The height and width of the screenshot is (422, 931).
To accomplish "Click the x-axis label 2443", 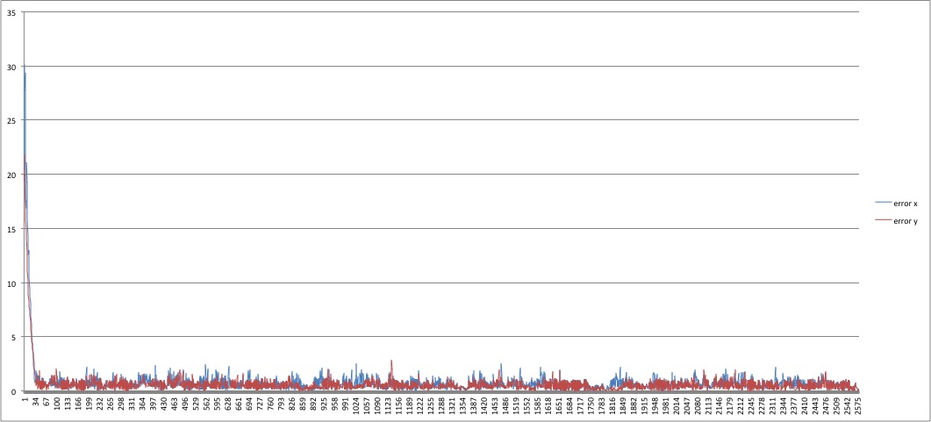I will pyautogui.click(x=815, y=404).
